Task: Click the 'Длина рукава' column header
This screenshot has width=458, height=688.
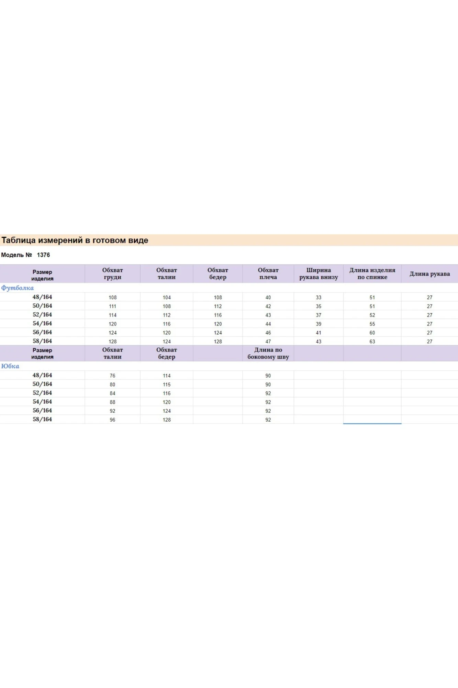Action: coord(429,274)
